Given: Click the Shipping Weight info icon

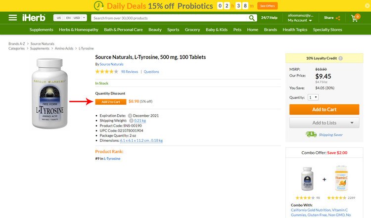Looking at the screenshot, I should pyautogui.click(x=131, y=121).
